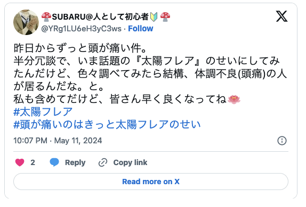Click the tweet body text
Image resolution: width=306 pixels, height=207 pixels.
pos(150,73)
